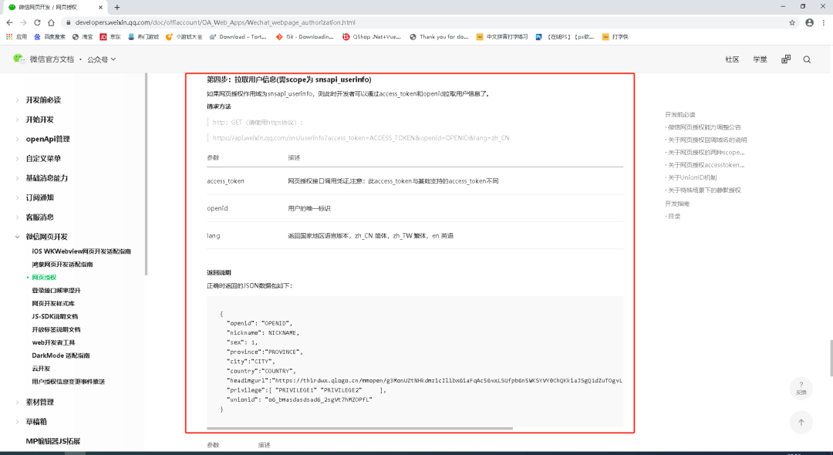Open the 公众号 dropdown in the header
This screenshot has height=455, width=833.
[x=101, y=59]
